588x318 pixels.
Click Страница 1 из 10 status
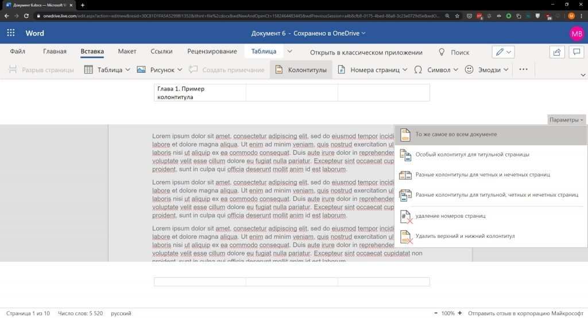(x=28, y=313)
